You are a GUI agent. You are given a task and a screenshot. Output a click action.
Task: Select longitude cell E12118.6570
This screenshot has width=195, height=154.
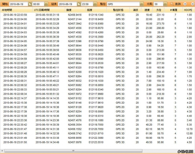pos(96,28)
